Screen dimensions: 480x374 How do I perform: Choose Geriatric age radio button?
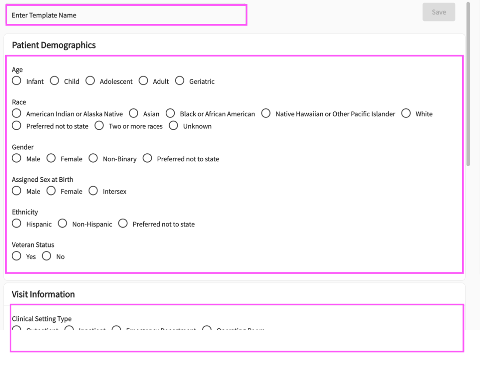click(x=180, y=81)
